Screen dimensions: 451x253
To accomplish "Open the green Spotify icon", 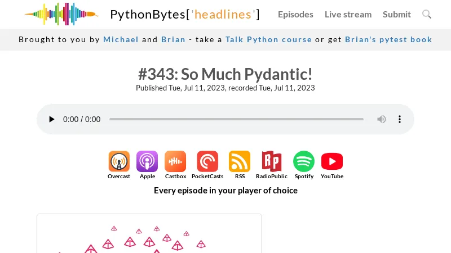I will click(x=304, y=161).
